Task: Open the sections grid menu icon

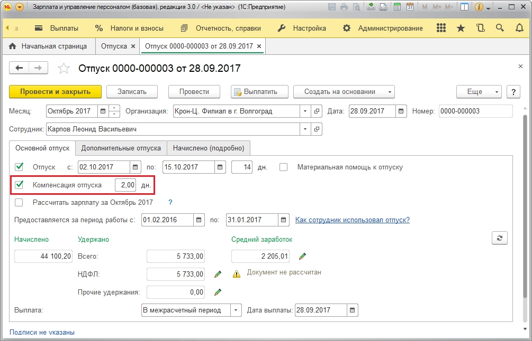Action: (x=441, y=28)
